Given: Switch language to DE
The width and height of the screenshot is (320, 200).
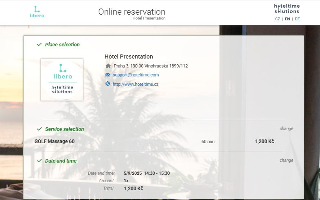Looking at the screenshot, I should coord(297,19).
